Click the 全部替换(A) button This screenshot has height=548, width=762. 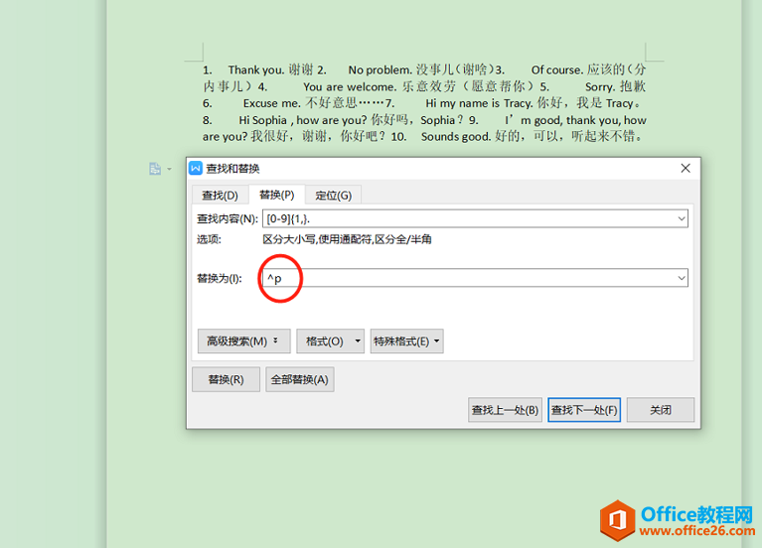[x=300, y=379]
